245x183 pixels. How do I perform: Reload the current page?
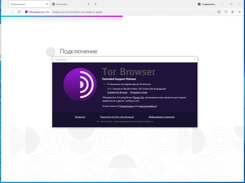point(19,12)
